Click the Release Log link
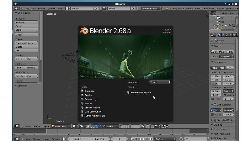 [x=90, y=99]
